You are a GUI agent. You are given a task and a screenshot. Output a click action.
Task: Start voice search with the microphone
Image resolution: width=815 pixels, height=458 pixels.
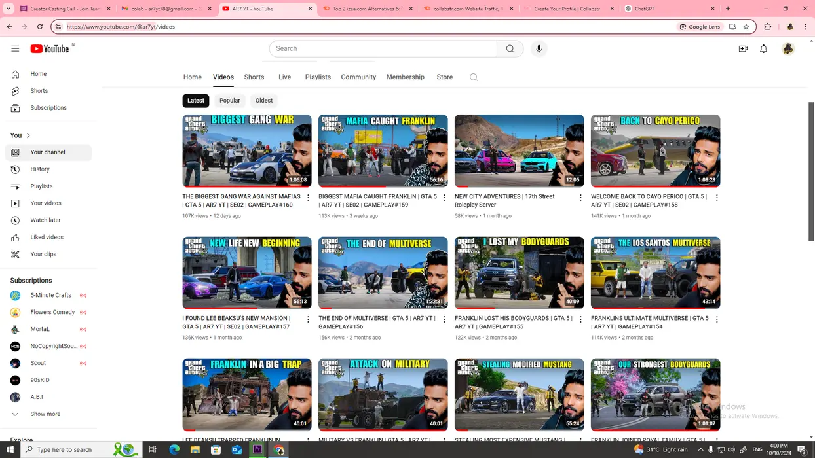pyautogui.click(x=539, y=48)
